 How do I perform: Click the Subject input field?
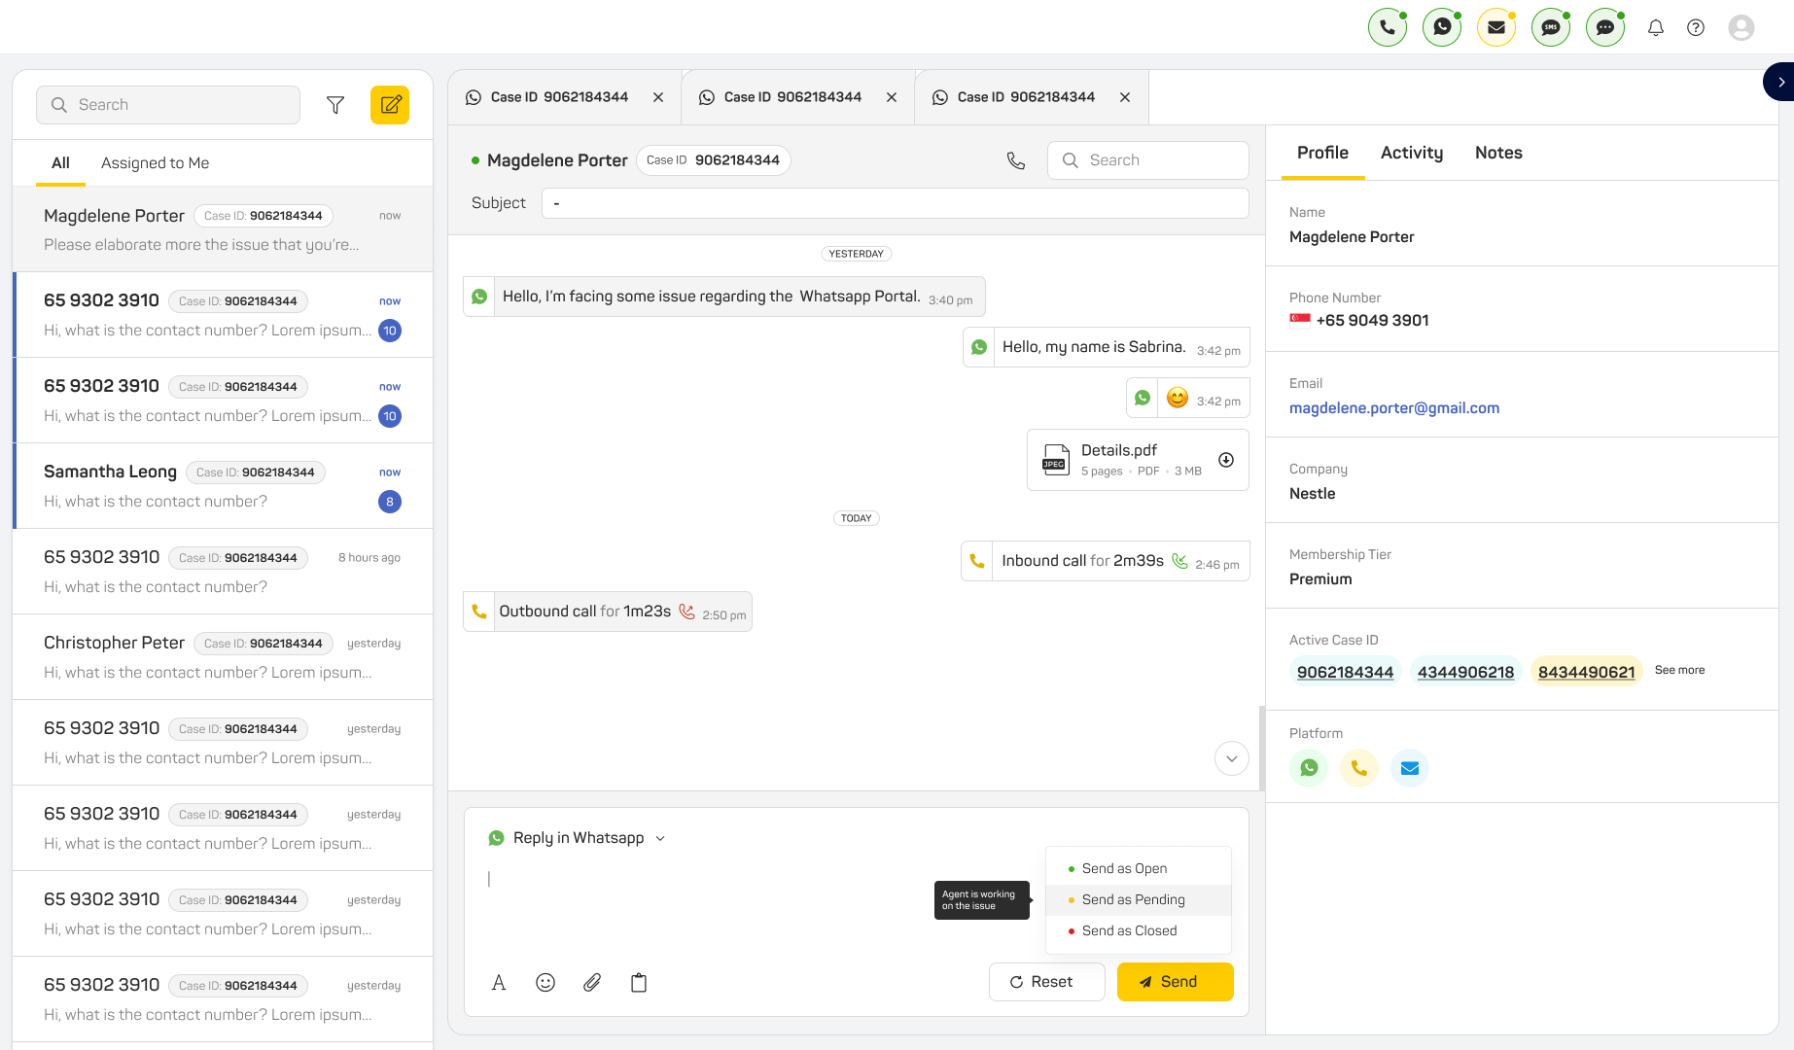(x=895, y=203)
